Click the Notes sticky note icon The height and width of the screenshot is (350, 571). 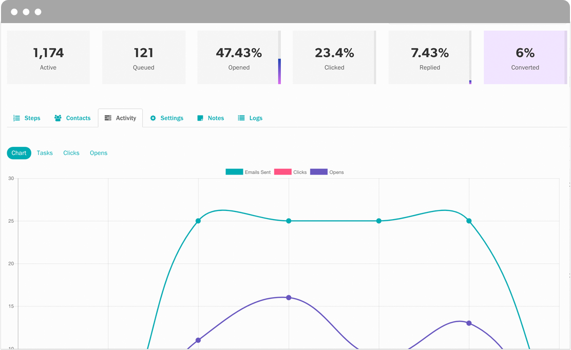(x=200, y=118)
